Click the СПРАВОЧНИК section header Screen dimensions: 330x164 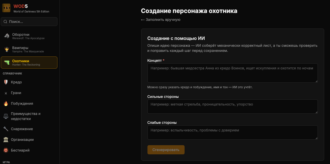12,73
